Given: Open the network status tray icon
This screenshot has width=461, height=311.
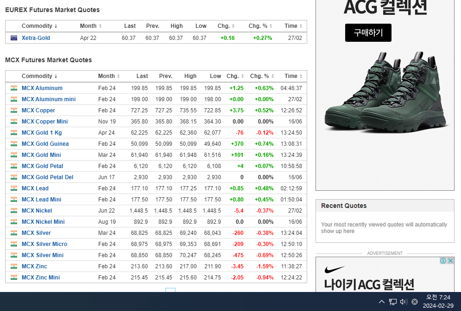Looking at the screenshot, I should click(393, 302).
